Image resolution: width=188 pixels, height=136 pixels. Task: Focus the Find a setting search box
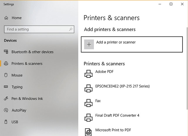point(35,29)
